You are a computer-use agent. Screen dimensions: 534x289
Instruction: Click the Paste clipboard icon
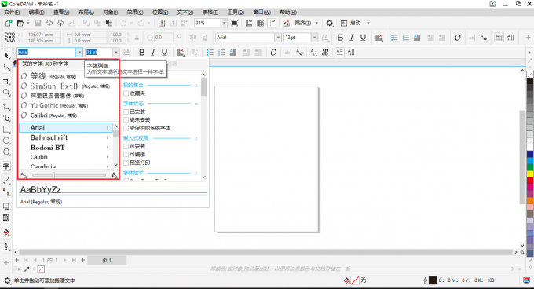[109, 23]
